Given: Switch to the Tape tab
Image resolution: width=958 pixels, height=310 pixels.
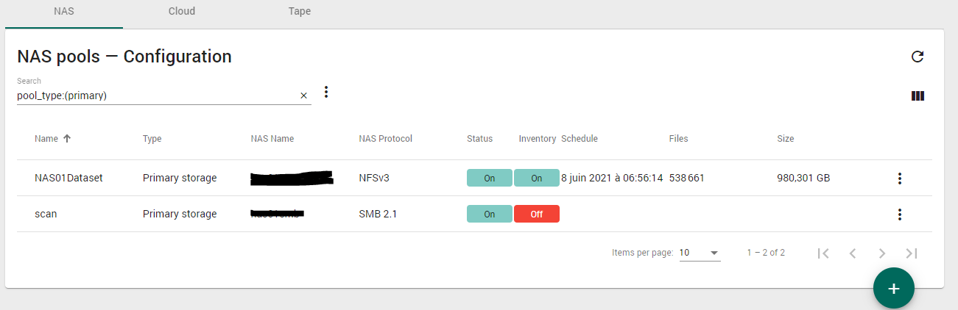Looking at the screenshot, I should (300, 12).
